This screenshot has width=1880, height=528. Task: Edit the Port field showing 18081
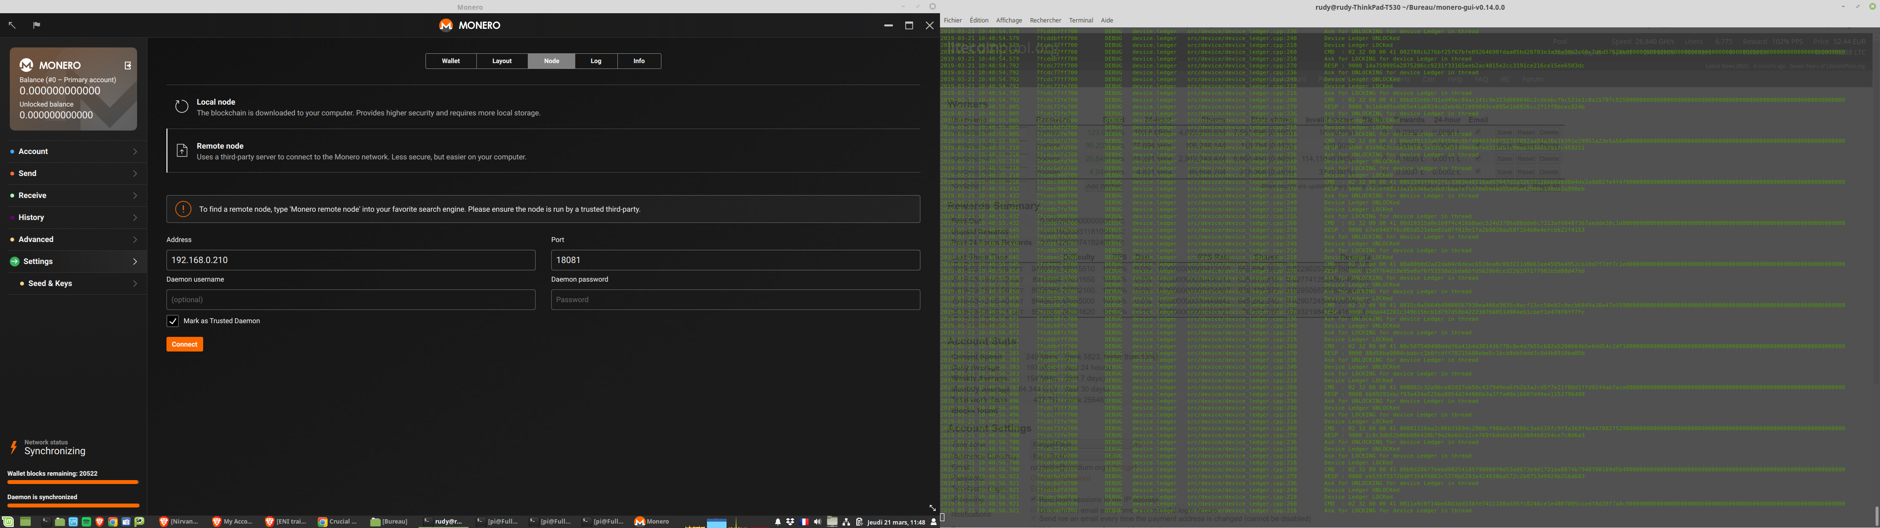pyautogui.click(x=736, y=261)
